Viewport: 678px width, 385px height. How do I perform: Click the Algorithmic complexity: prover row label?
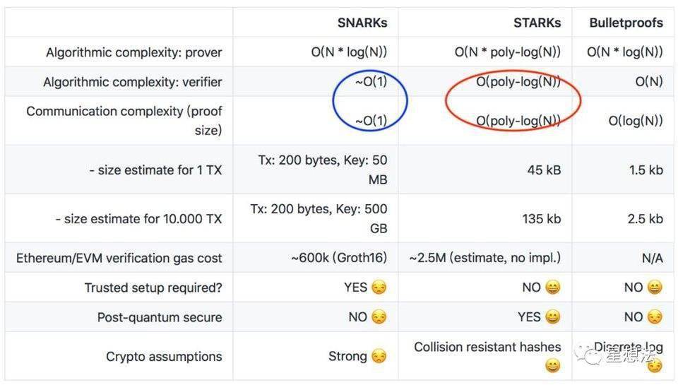pyautogui.click(x=133, y=52)
